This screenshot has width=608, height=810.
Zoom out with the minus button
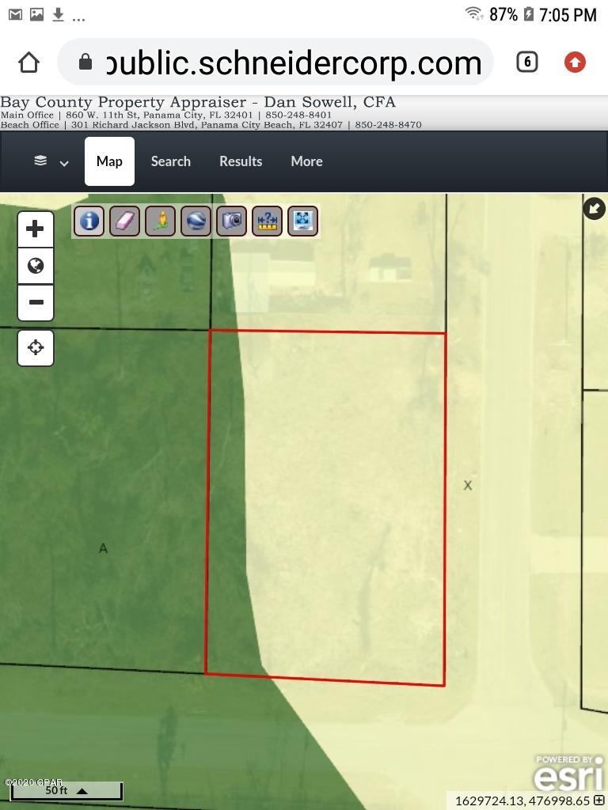tap(36, 302)
